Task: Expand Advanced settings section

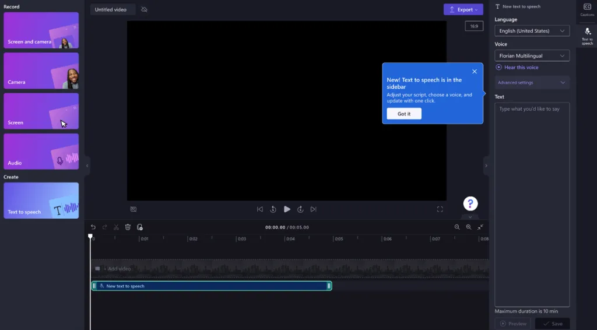Action: coord(532,83)
